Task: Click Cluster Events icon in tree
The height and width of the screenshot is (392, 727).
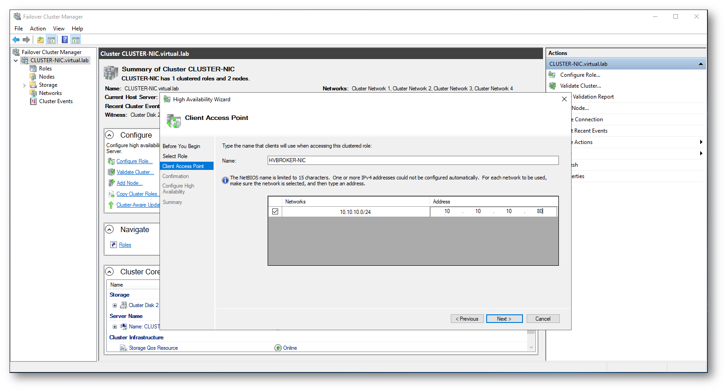Action: (x=33, y=101)
